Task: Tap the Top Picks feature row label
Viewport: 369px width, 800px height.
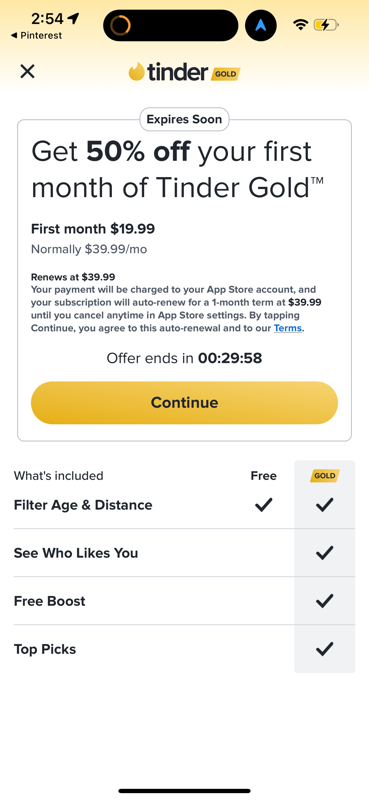Action: point(45,649)
